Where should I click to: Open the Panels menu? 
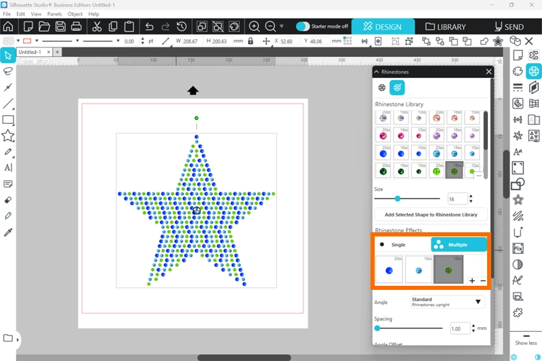click(54, 14)
